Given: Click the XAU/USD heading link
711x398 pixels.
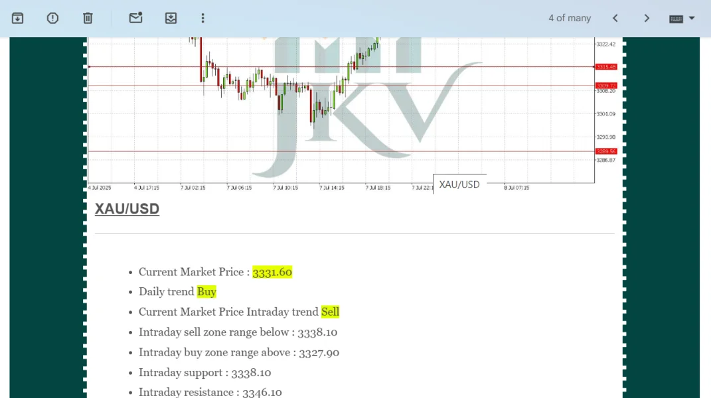Looking at the screenshot, I should (x=127, y=209).
